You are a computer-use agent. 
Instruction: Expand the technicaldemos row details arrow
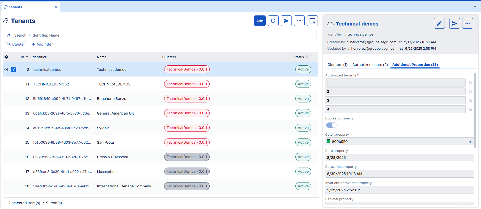coord(6,69)
